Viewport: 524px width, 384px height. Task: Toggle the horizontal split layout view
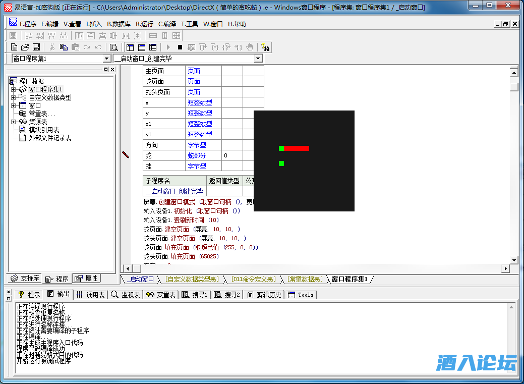coord(142,47)
